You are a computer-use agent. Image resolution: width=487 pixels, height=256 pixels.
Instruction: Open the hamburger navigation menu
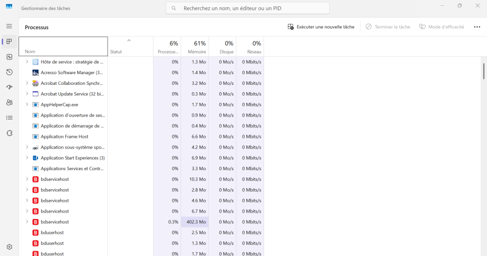pos(9,26)
